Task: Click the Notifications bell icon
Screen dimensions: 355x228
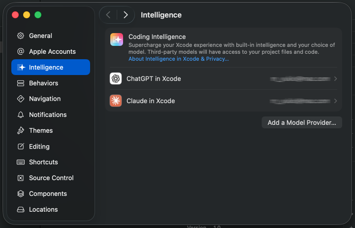Action: click(21, 114)
